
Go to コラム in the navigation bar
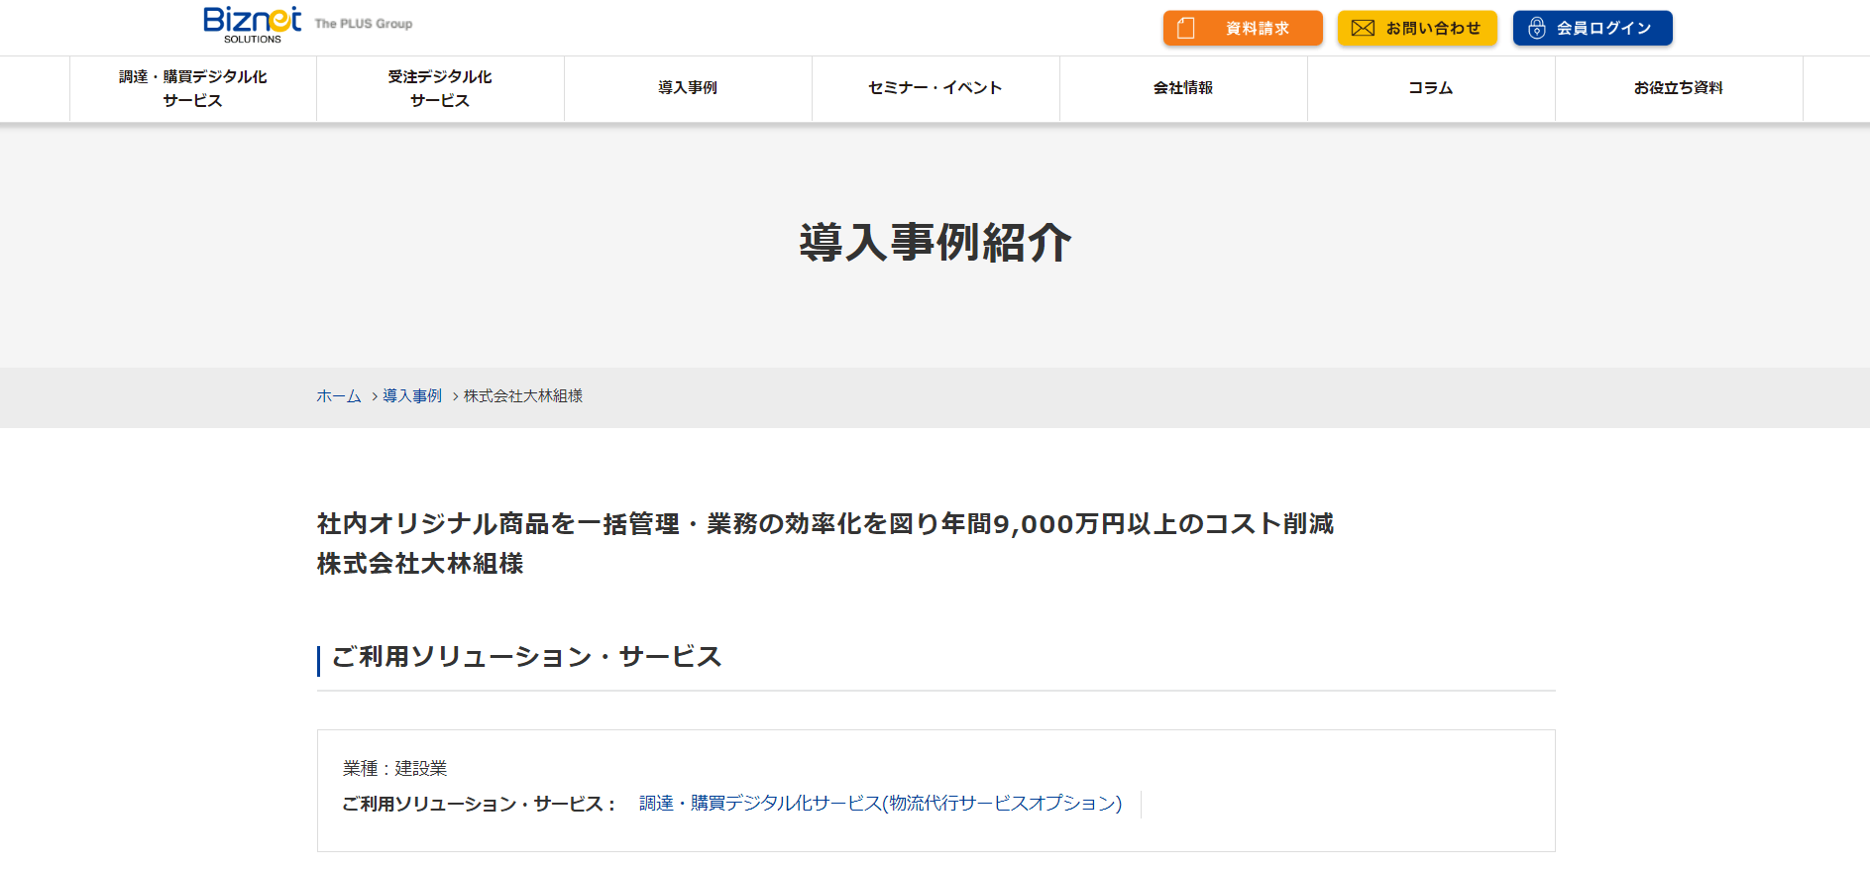click(1431, 88)
